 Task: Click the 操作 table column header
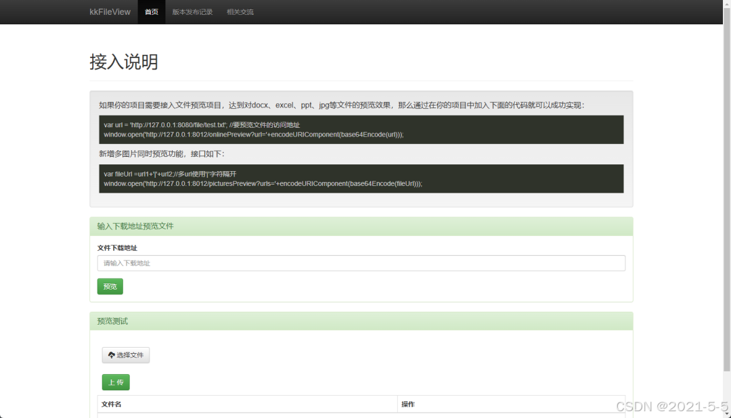406,404
